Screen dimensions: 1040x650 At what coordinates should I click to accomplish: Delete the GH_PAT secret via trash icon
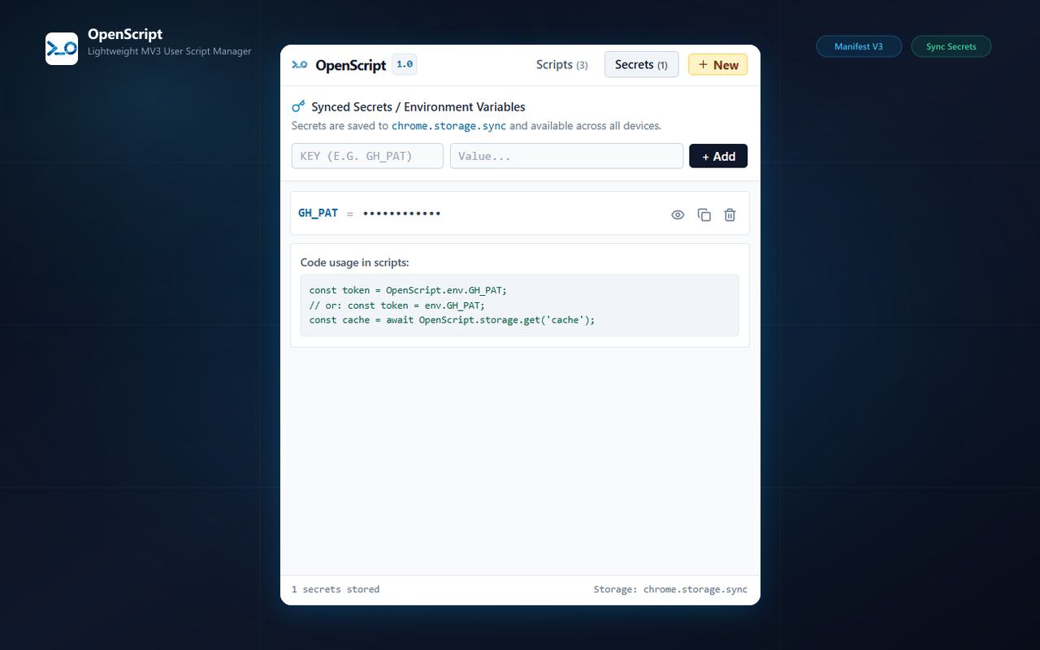(x=730, y=215)
